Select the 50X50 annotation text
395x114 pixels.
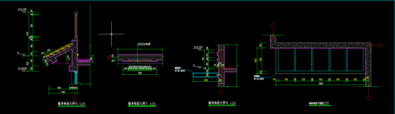(144, 44)
